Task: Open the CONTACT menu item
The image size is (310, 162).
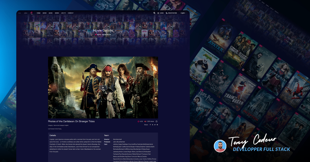Action: click(x=71, y=13)
